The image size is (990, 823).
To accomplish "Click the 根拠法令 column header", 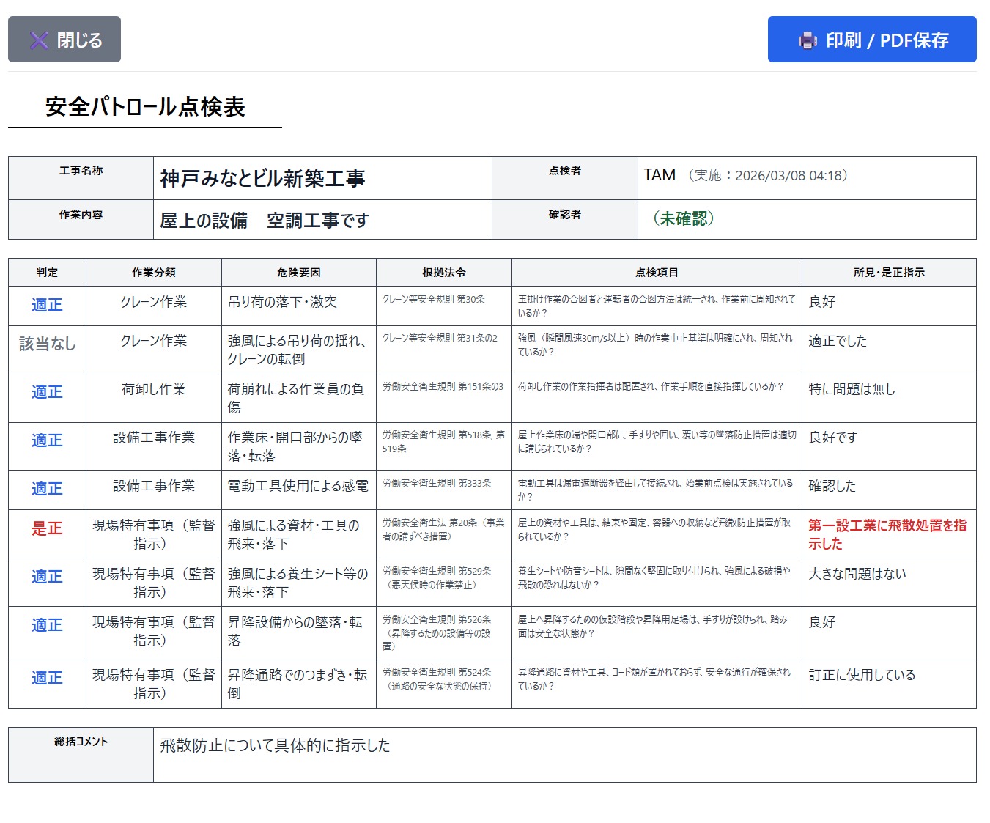I will (x=443, y=273).
